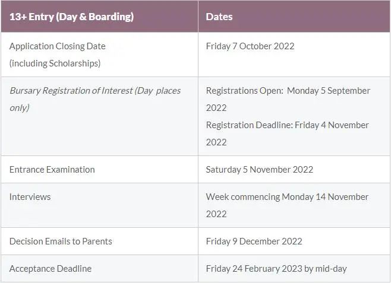The height and width of the screenshot is (283, 391).
Task: Select the 'Acceptance Deadline' row label
Action: pyautogui.click(x=51, y=269)
